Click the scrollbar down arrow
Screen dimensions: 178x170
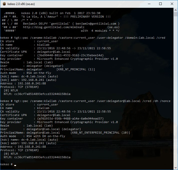click(x=175, y=168)
